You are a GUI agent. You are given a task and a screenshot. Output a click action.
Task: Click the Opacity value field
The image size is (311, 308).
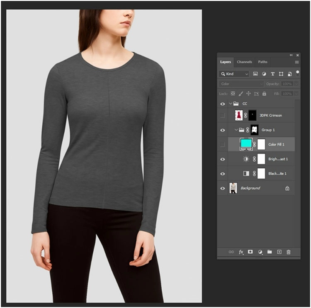click(287, 84)
